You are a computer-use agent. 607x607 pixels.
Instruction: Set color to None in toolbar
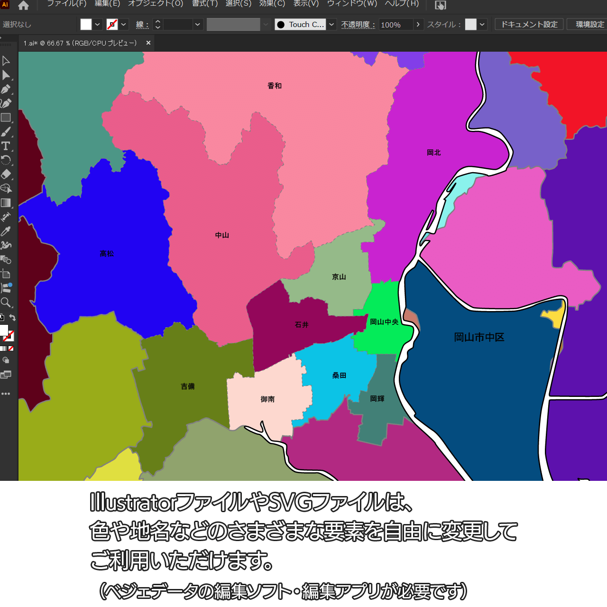pyautogui.click(x=11, y=349)
